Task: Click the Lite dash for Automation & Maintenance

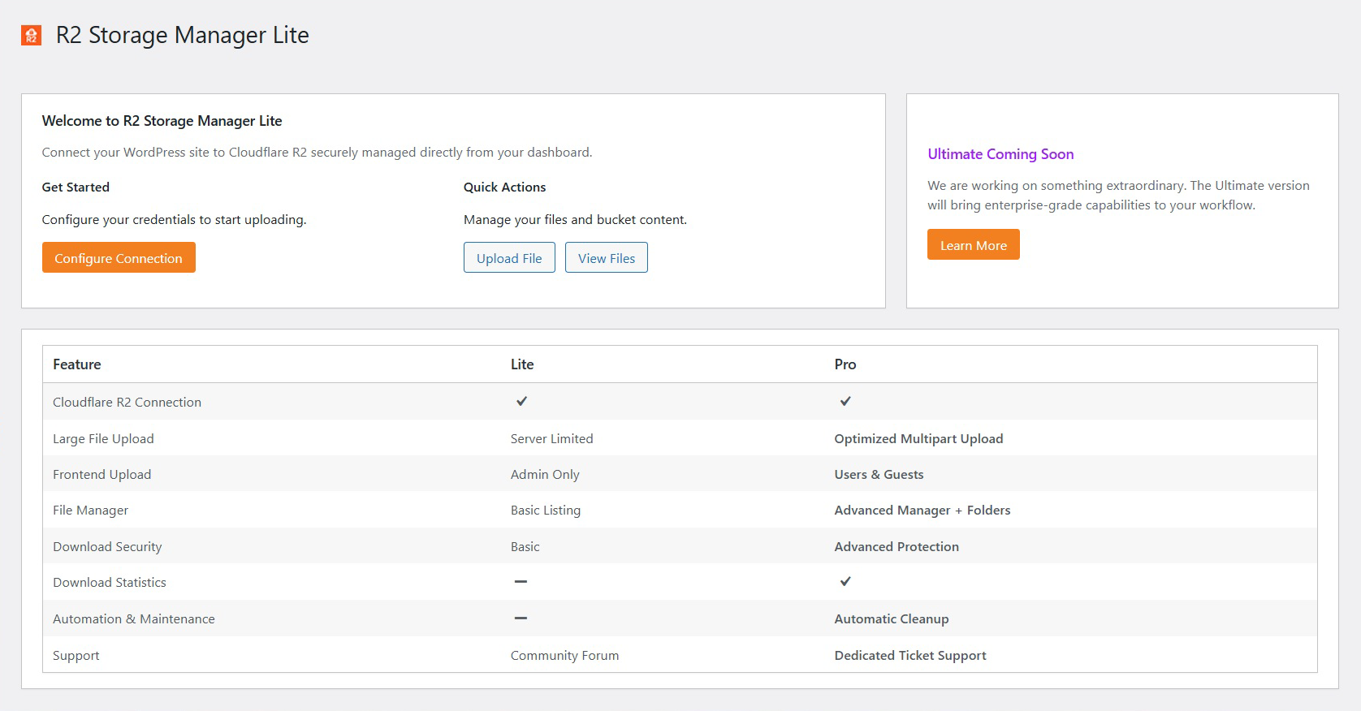Action: click(x=521, y=618)
